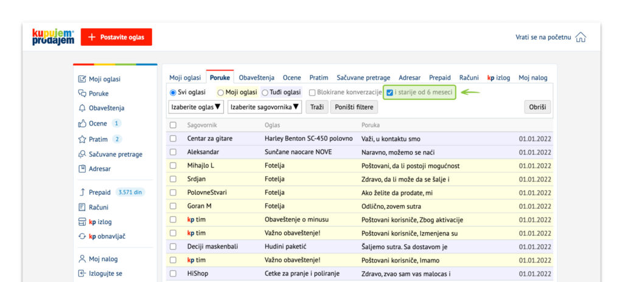Click the Obriši delete button
Image resolution: width=623 pixels, height=282 pixels.
538,107
